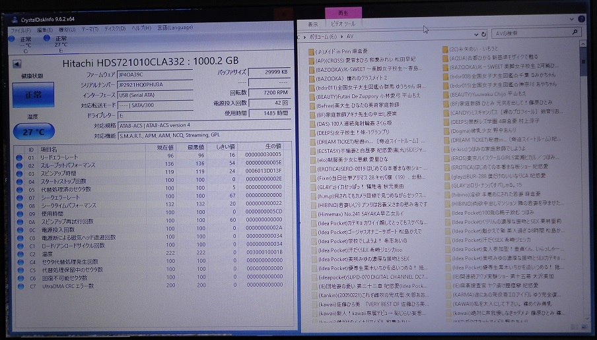Screen dimensions: 597x340
Task: Click the status circle for ID C2 温度
Action: tap(20, 254)
